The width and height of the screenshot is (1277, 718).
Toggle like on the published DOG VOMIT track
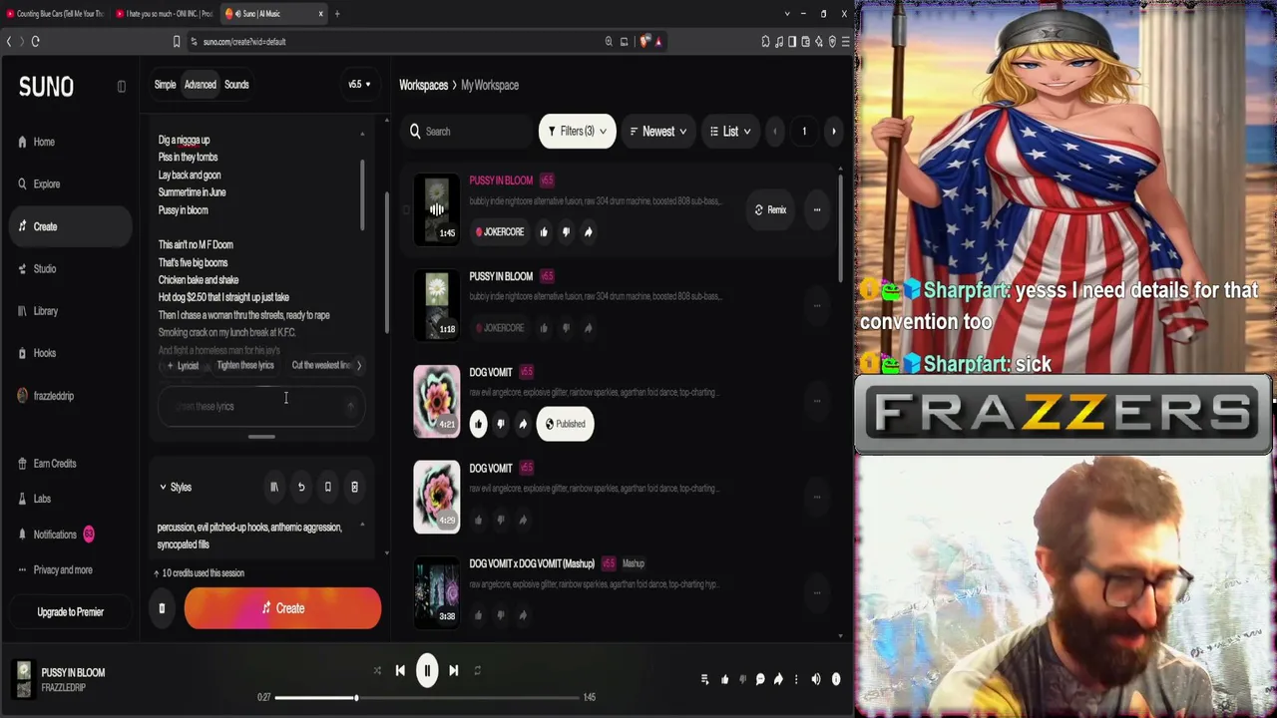pyautogui.click(x=478, y=424)
